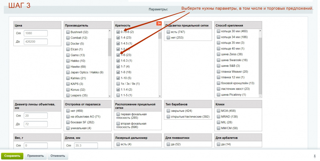
Task: Click the Производитель list scrollbar
Action: click(110, 47)
